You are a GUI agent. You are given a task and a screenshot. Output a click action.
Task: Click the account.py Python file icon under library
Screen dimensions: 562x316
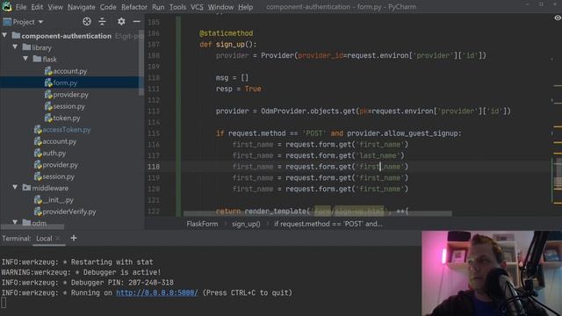tap(38, 141)
